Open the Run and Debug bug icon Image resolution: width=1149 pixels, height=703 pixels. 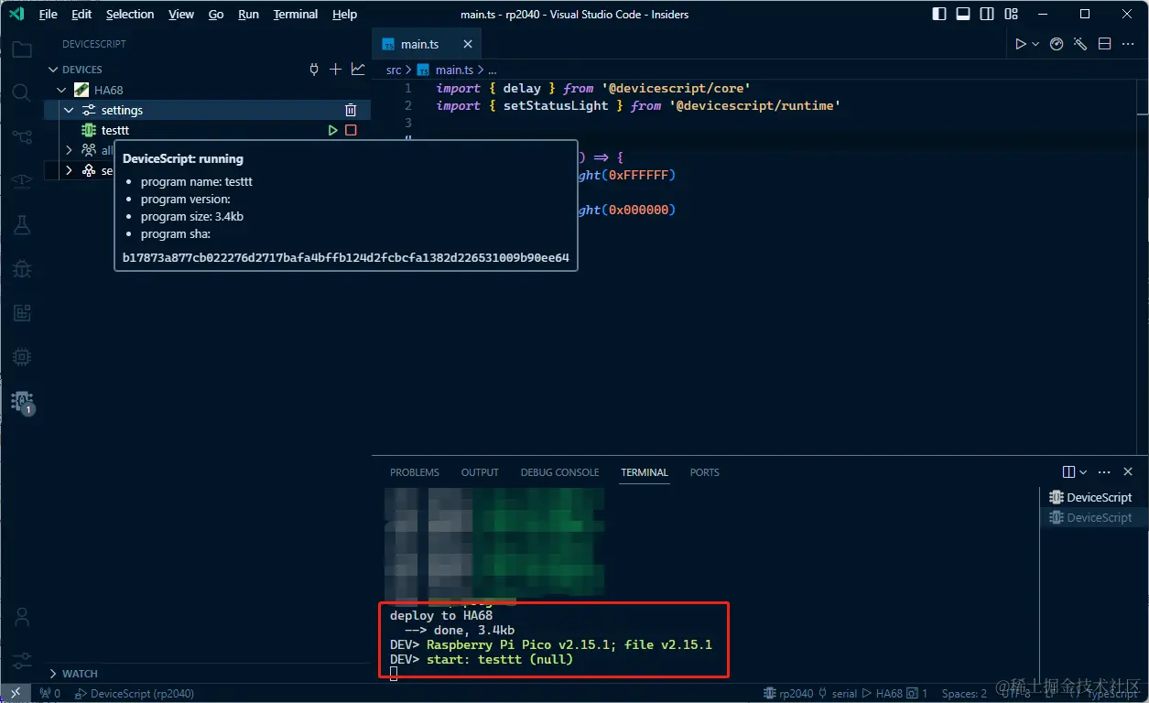coord(21,268)
